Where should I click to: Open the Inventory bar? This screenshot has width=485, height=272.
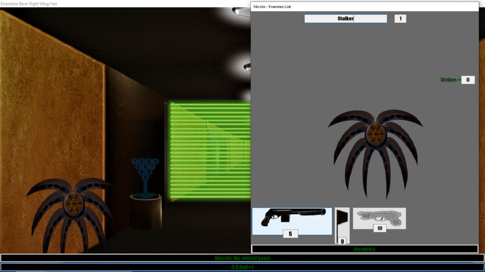pyautogui.click(x=364, y=249)
